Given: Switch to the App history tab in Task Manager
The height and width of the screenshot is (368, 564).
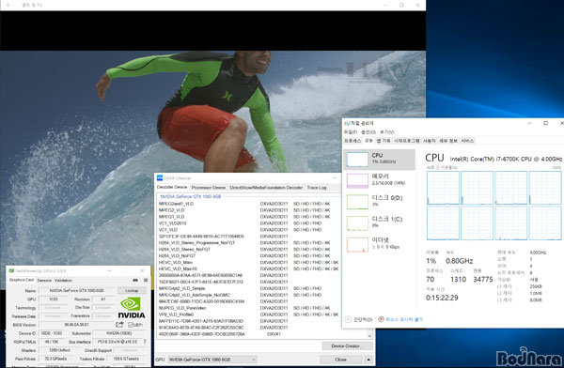Looking at the screenshot, I should 384,141.
